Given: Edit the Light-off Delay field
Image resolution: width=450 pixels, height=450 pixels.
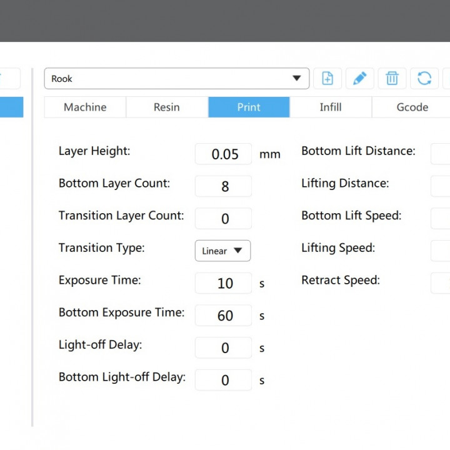Looking at the screenshot, I should click(x=224, y=348).
